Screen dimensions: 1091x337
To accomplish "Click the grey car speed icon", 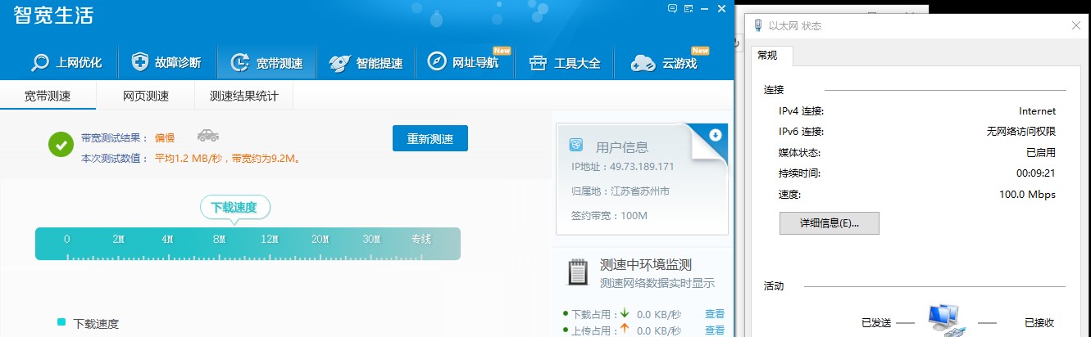I will [x=208, y=136].
